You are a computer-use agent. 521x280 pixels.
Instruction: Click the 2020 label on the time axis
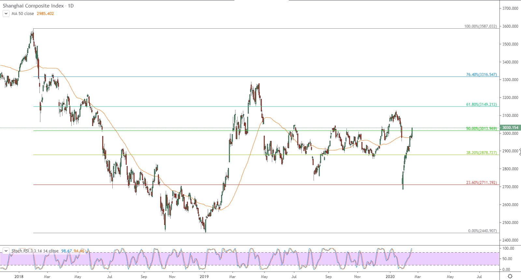[x=390, y=277]
